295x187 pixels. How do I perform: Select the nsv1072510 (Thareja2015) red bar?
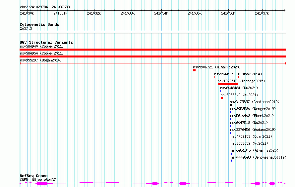coord(228,84)
